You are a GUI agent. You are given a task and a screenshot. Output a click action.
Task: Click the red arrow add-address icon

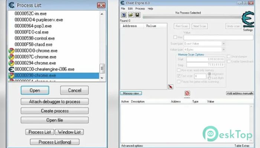pos(170,87)
